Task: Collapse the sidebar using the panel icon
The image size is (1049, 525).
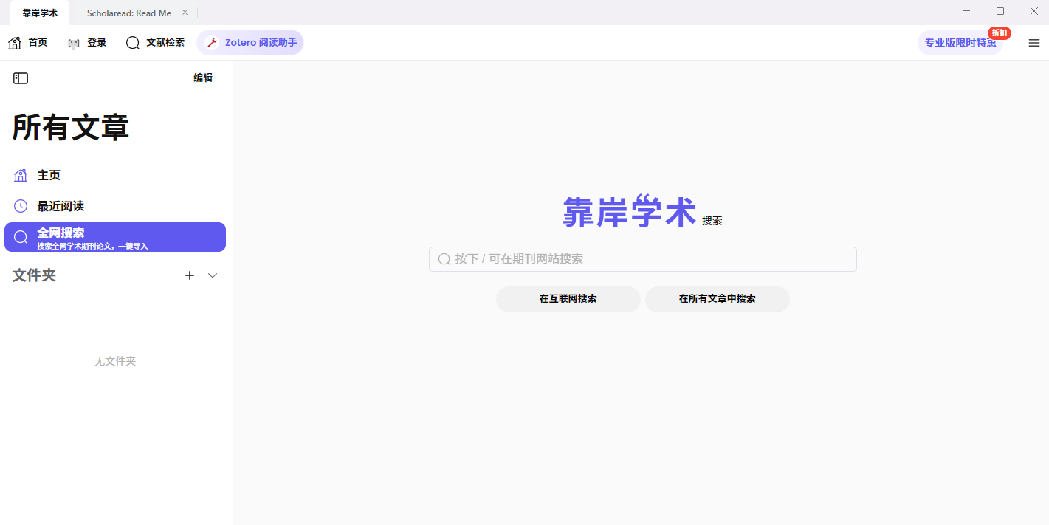Action: pyautogui.click(x=21, y=78)
